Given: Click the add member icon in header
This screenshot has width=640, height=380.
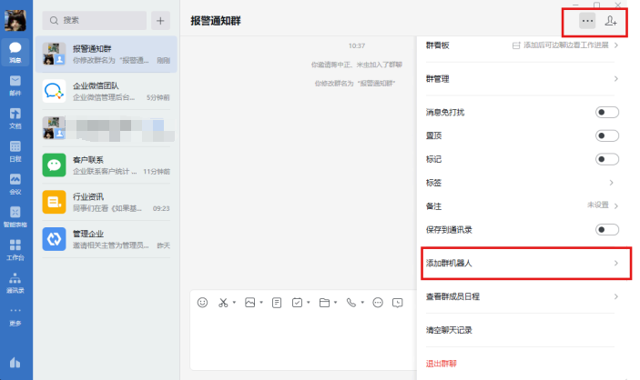Looking at the screenshot, I should click(x=611, y=21).
